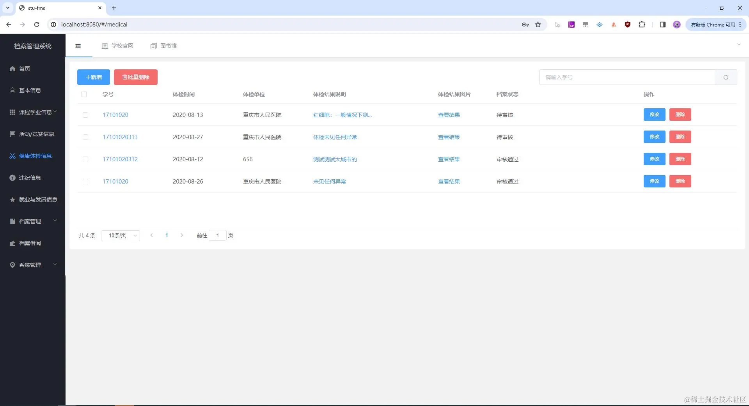
Task: Expand the 课程学业信息 submenu
Action: (x=55, y=112)
